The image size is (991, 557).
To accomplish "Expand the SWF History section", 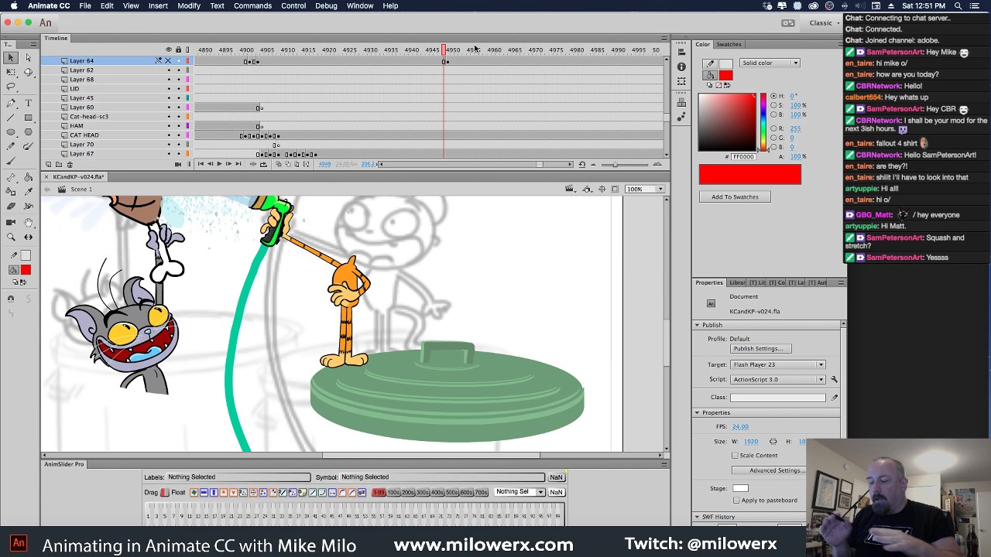I will click(x=697, y=517).
